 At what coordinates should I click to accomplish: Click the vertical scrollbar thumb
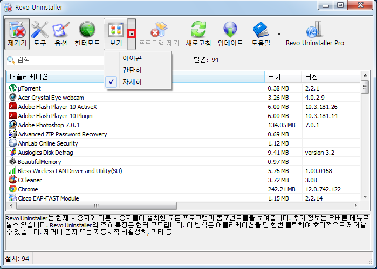(365, 87)
